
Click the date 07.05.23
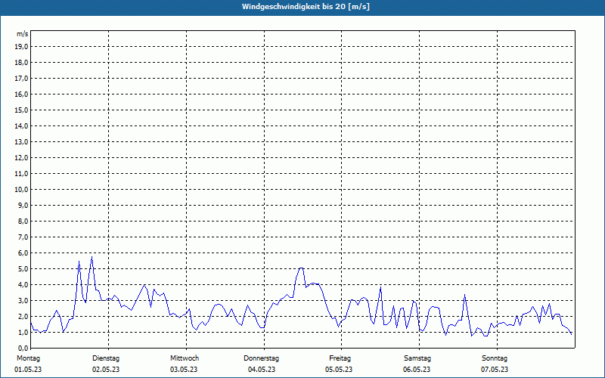(495, 370)
